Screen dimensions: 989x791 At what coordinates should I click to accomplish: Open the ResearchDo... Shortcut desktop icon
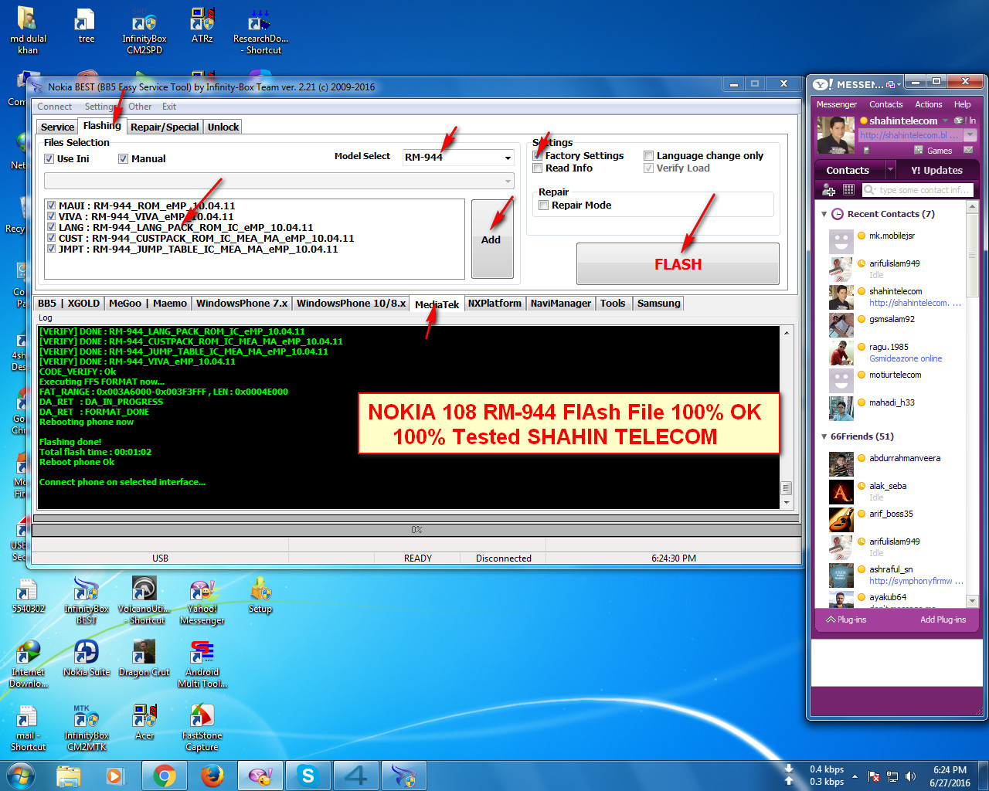click(260, 32)
